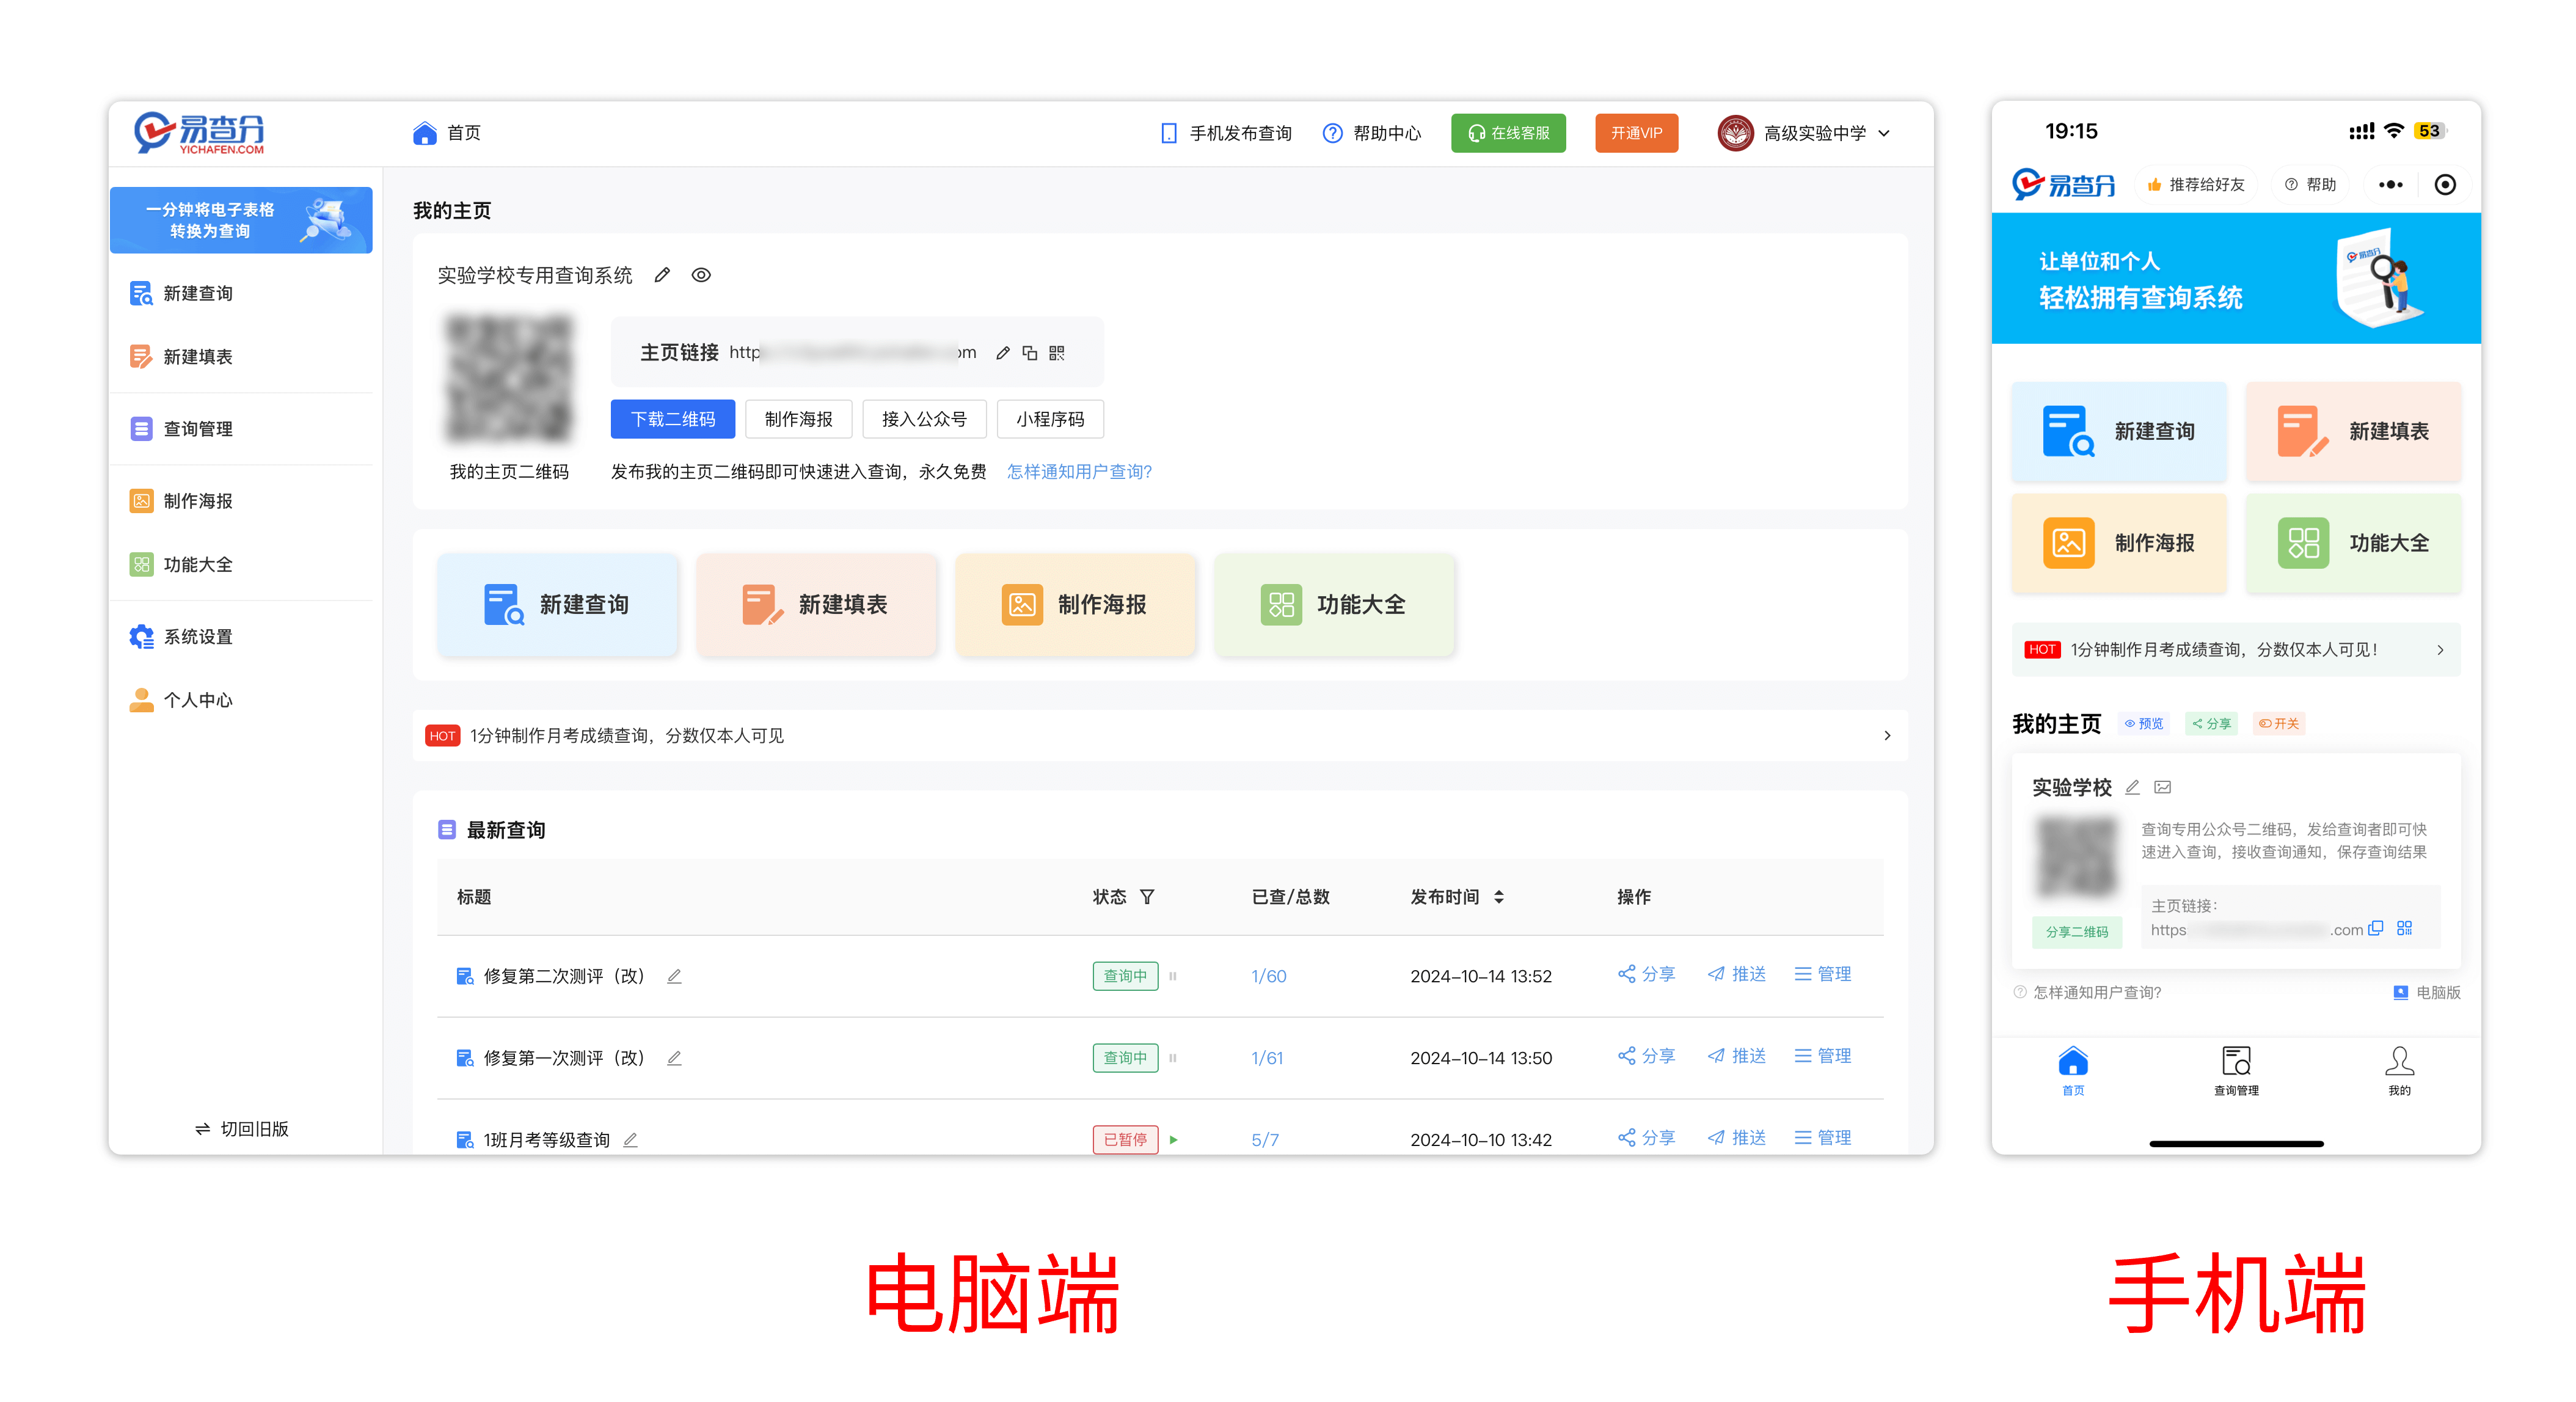Tap the mobile 分享二维码 button
Screen dimensions: 2576x1402
[2076, 932]
